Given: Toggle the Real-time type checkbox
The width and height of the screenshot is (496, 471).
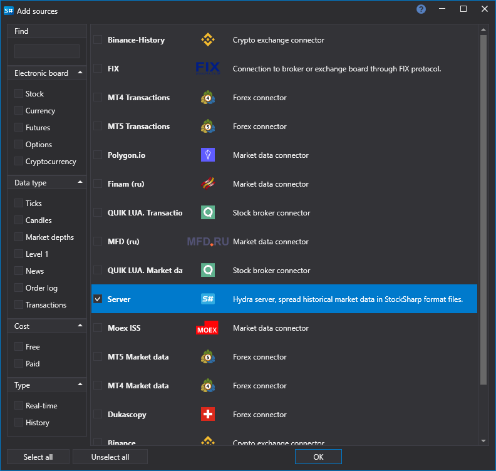Looking at the screenshot, I should (19, 405).
